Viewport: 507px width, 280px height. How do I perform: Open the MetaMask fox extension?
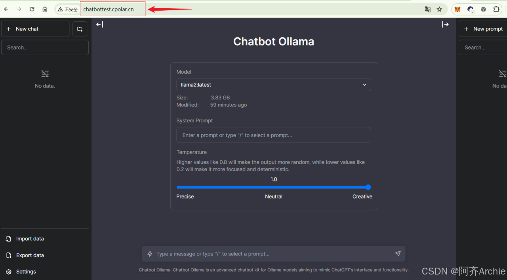(457, 9)
